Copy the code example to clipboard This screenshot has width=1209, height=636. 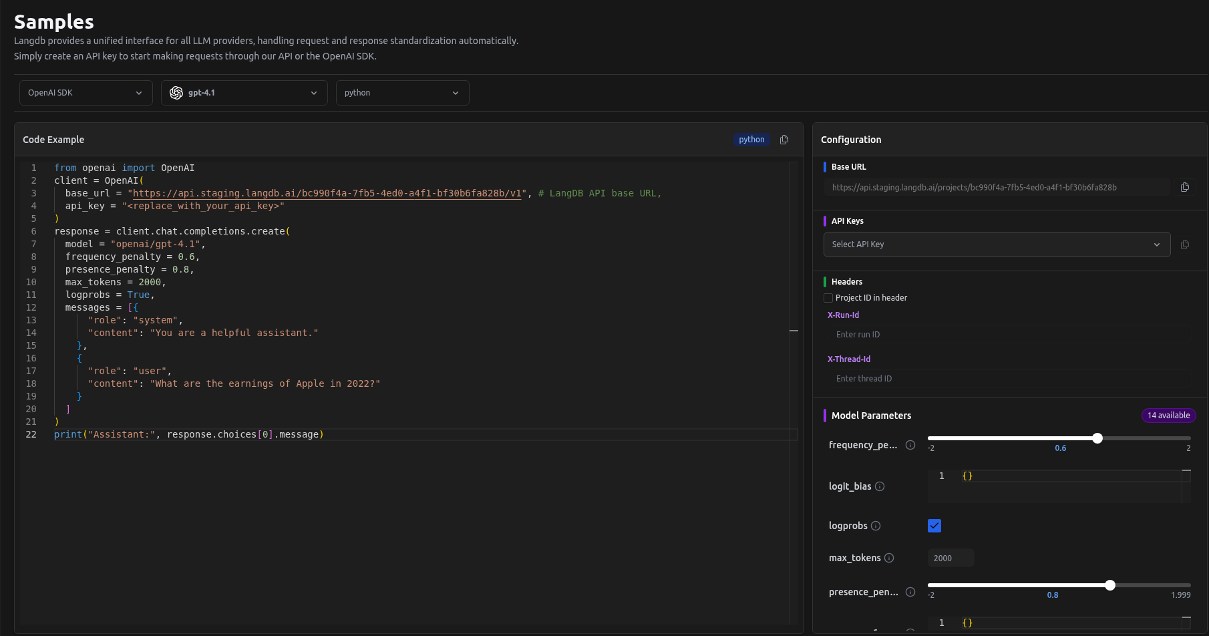tap(784, 140)
